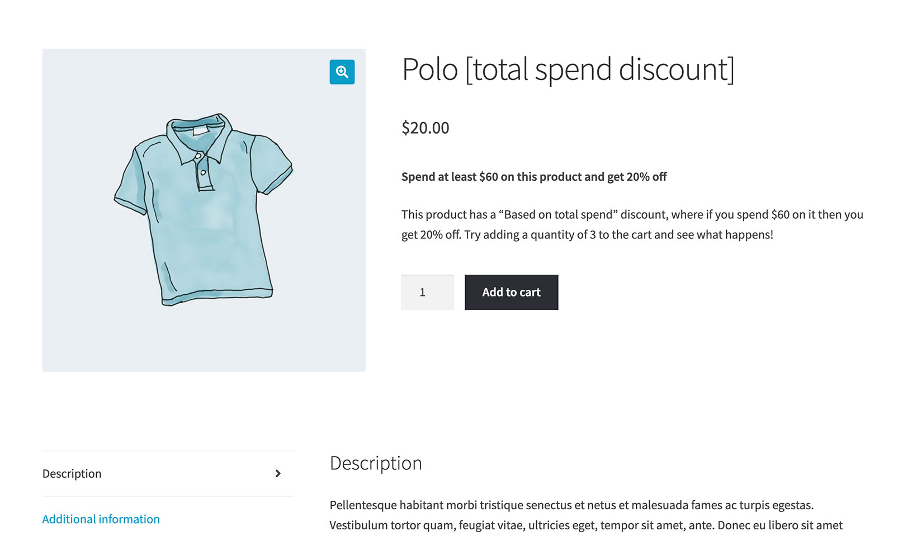Click the Pellentesque description paragraph
The height and width of the screenshot is (536, 917).
570,515
